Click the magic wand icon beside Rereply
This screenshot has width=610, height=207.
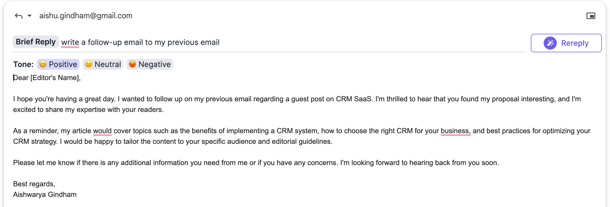[x=550, y=43]
